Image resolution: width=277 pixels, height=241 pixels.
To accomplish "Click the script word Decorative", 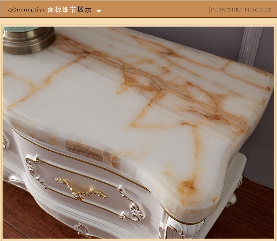I will click(27, 10).
